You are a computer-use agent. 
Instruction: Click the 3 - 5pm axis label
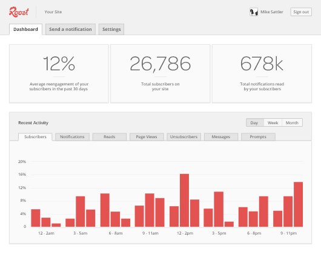(x=219, y=233)
